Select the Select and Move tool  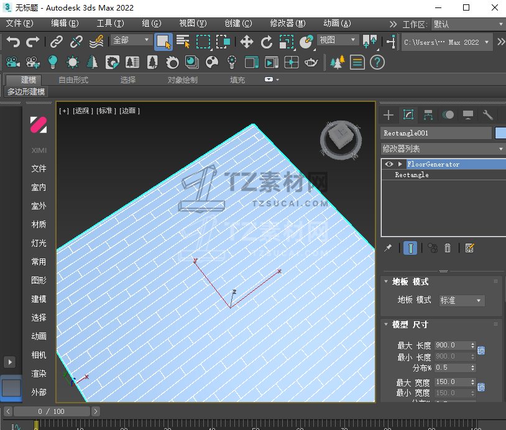[x=246, y=42]
